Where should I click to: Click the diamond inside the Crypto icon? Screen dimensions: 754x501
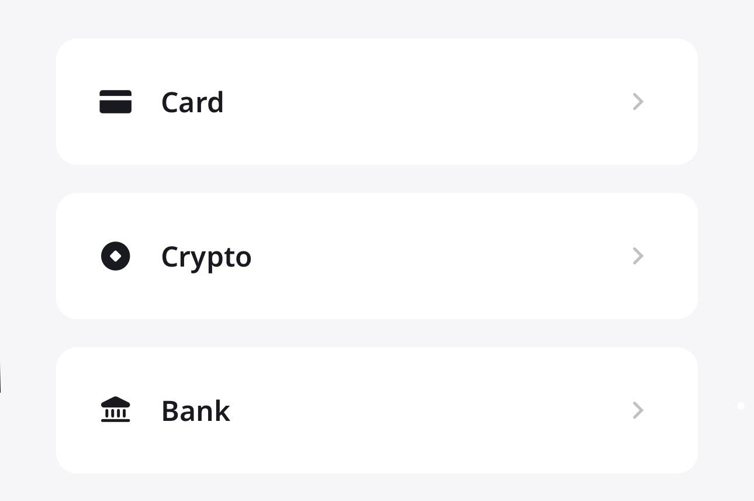click(116, 256)
